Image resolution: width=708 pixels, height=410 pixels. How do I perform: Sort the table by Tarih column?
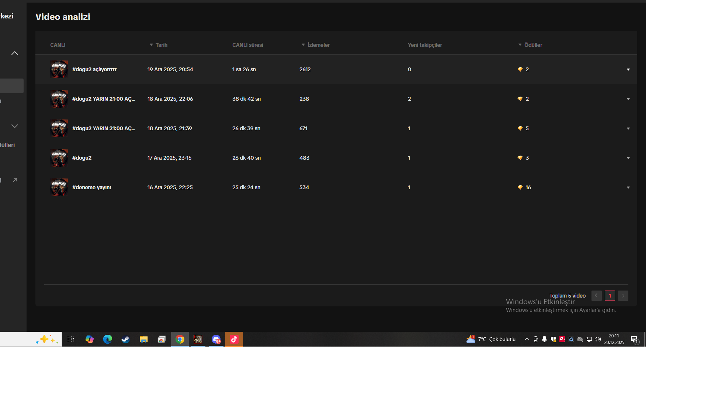pos(159,45)
